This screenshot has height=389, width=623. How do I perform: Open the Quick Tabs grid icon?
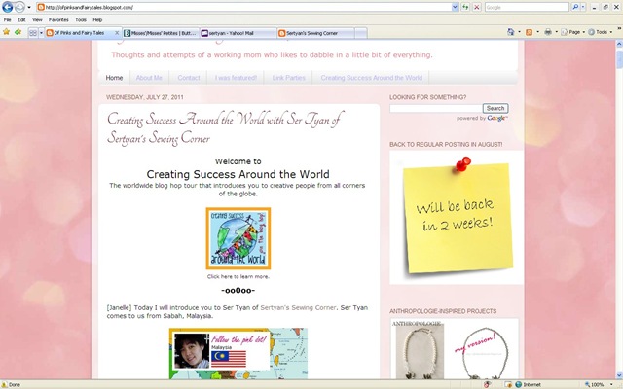click(x=33, y=33)
